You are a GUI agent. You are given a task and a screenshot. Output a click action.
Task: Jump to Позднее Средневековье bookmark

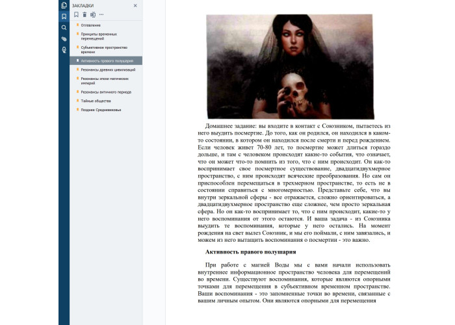point(101,110)
